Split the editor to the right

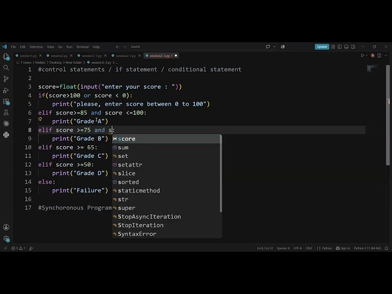(379, 56)
